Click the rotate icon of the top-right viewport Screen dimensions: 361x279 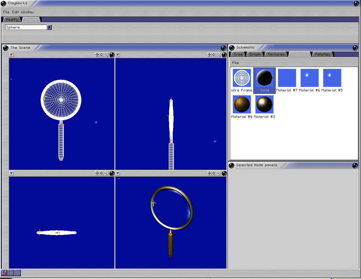214,55
